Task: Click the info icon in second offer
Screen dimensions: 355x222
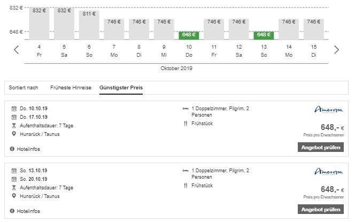Action: point(12,211)
